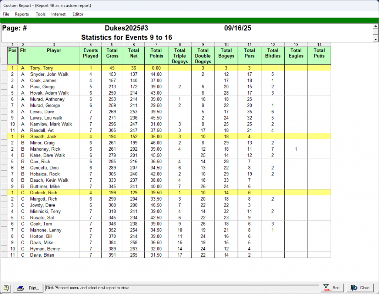The image size is (379, 294).
Task: Open the Tools menu
Action: pos(40,14)
